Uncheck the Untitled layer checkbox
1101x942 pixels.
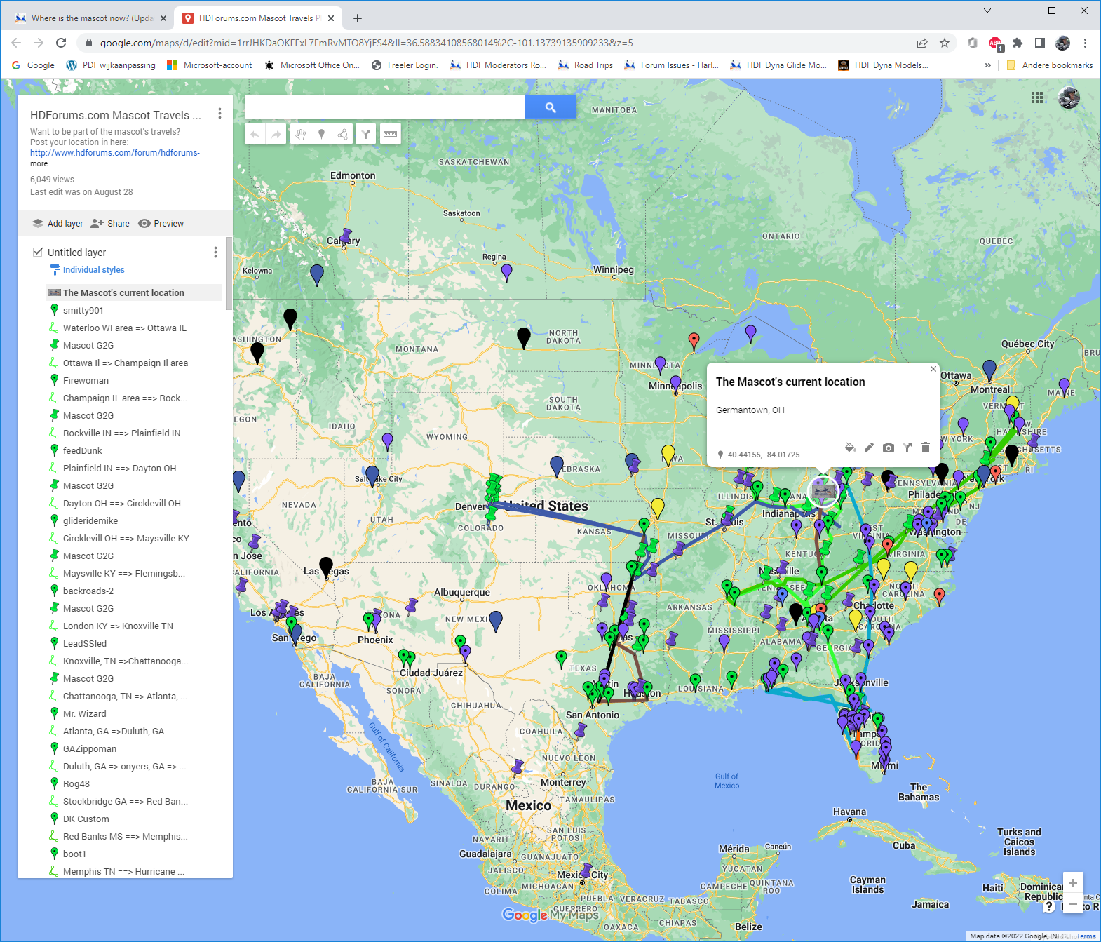tap(38, 252)
